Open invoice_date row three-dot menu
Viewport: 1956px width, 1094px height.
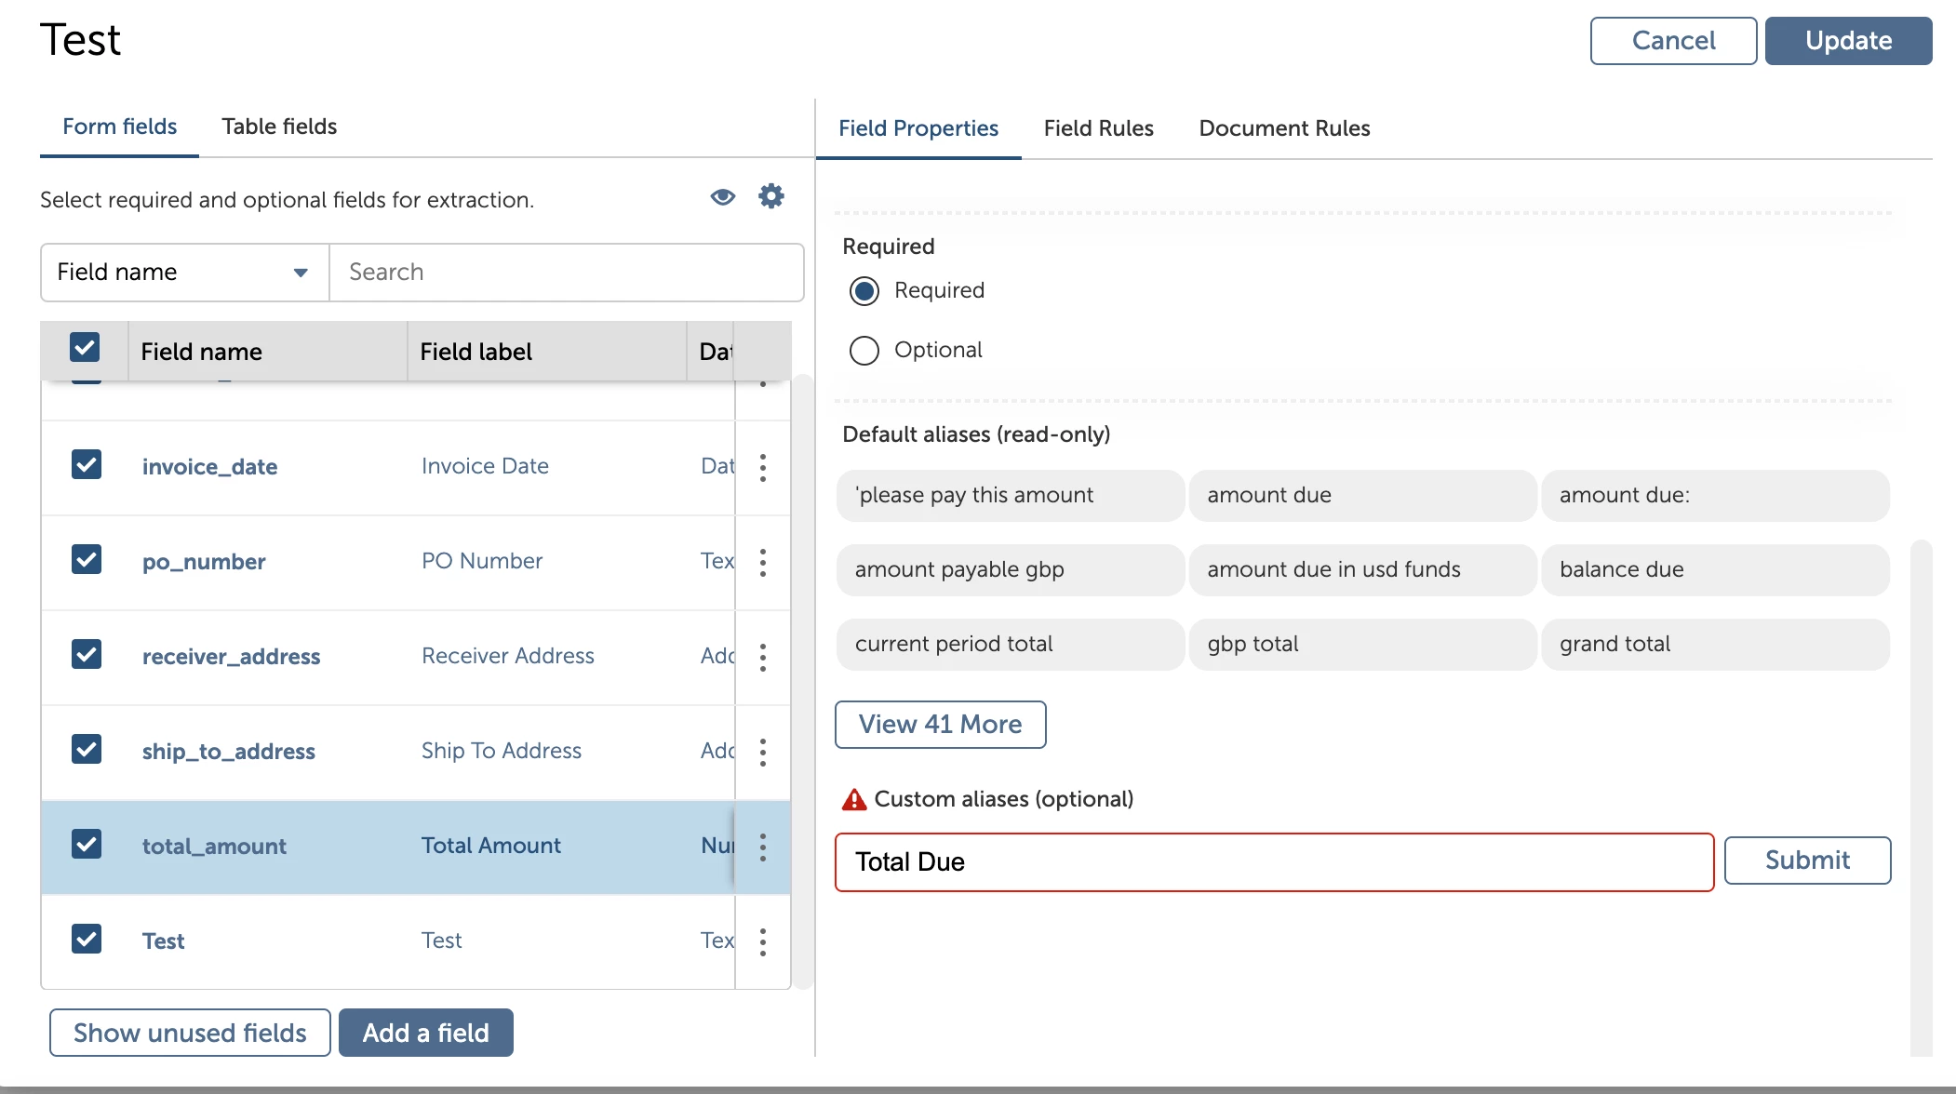click(763, 467)
